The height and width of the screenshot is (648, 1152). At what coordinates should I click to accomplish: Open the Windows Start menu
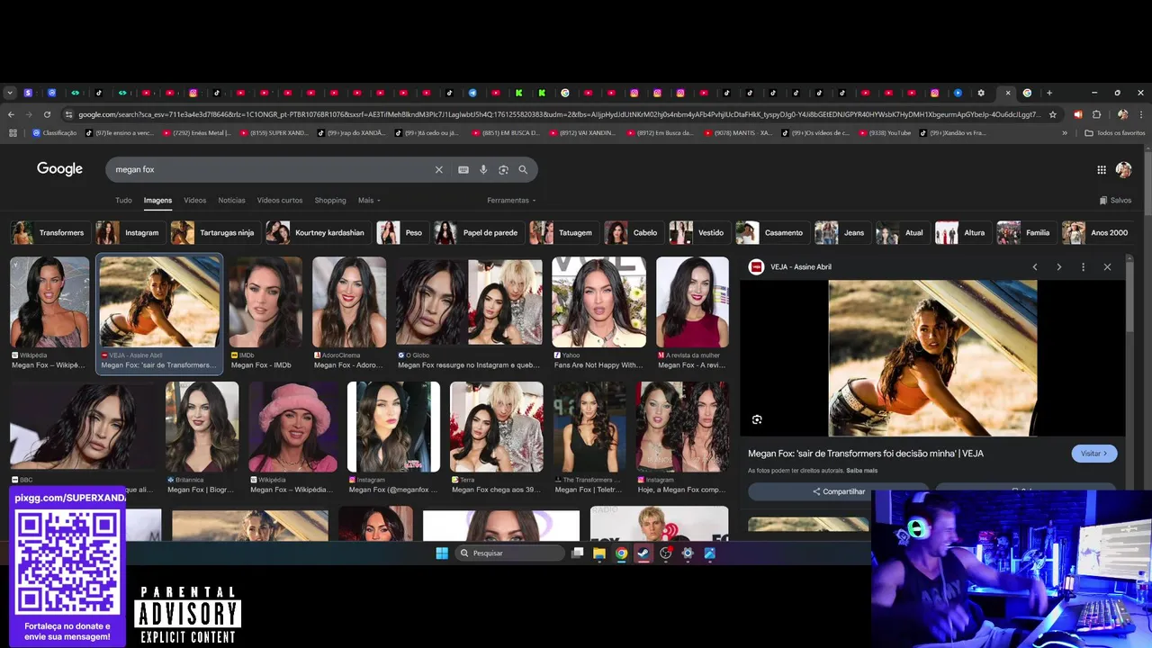point(442,553)
